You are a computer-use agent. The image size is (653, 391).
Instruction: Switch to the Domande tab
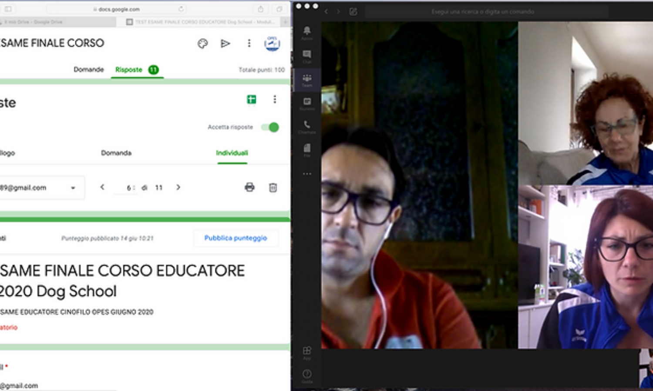click(x=89, y=70)
